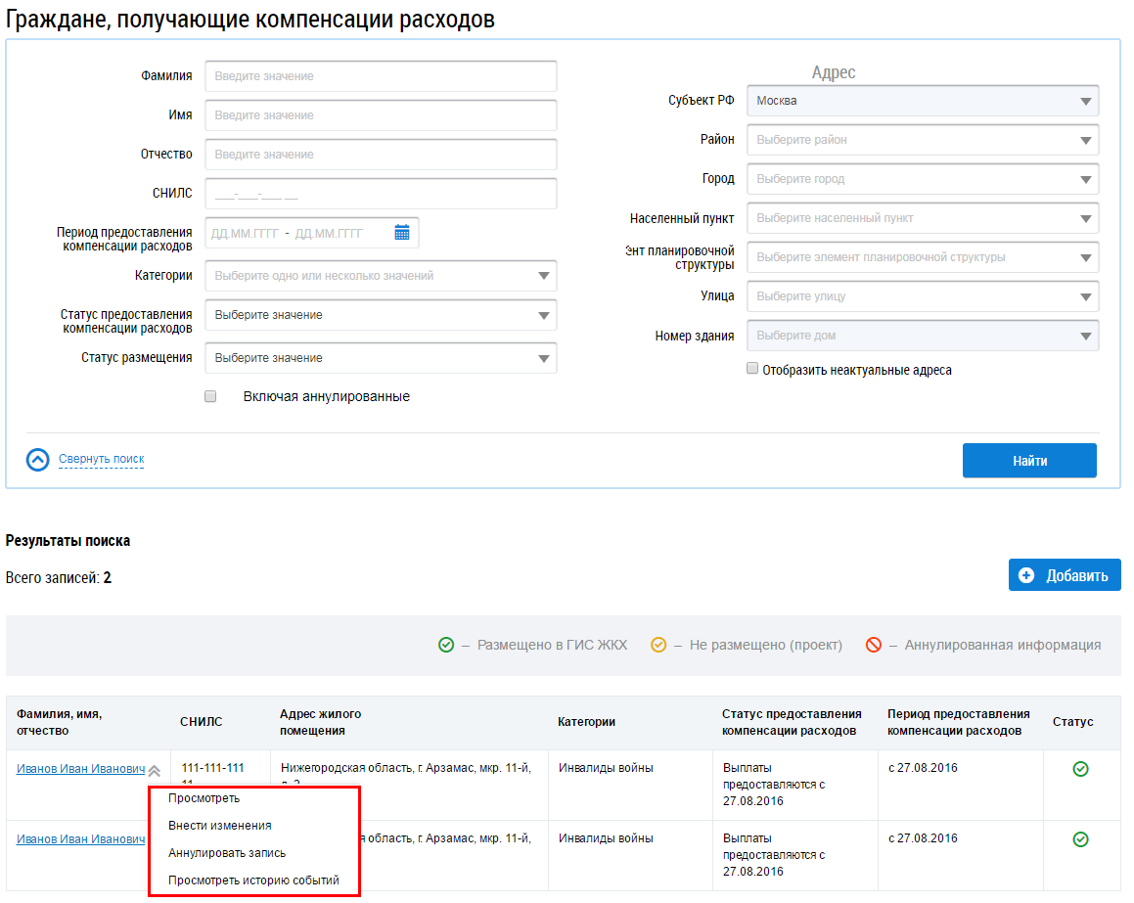This screenshot has height=903, width=1134.
Task: Open 'Статус размещения' dropdown
Action: 381,358
